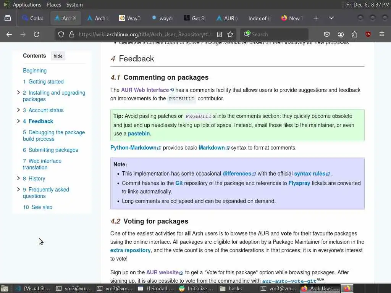The height and width of the screenshot is (293, 391).
Task: Open the Firefox hamburger menu
Action: [382, 34]
